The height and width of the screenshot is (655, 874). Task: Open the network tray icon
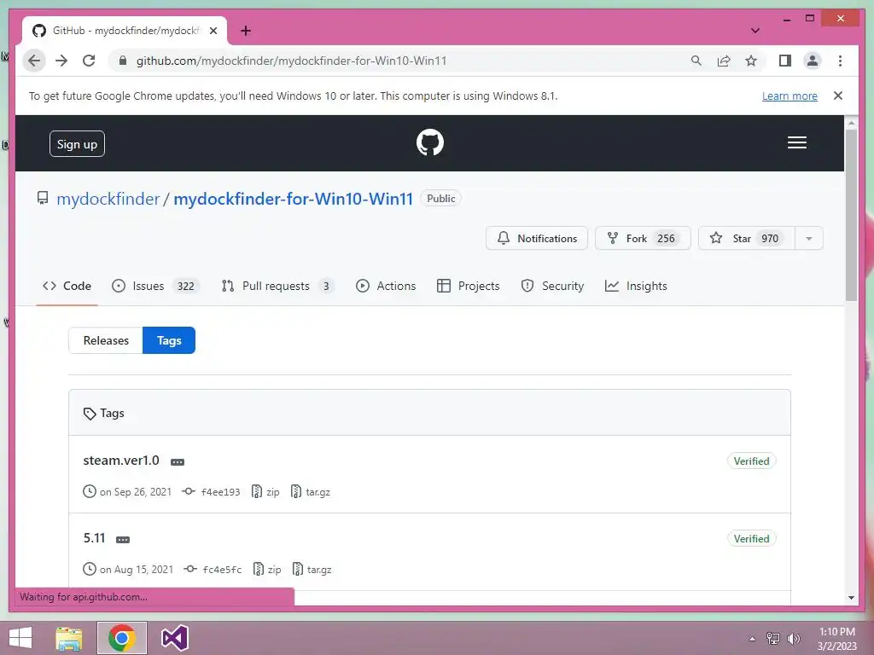coord(773,639)
